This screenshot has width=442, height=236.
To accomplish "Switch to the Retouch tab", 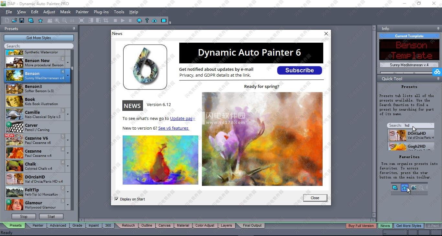I will [128, 225].
